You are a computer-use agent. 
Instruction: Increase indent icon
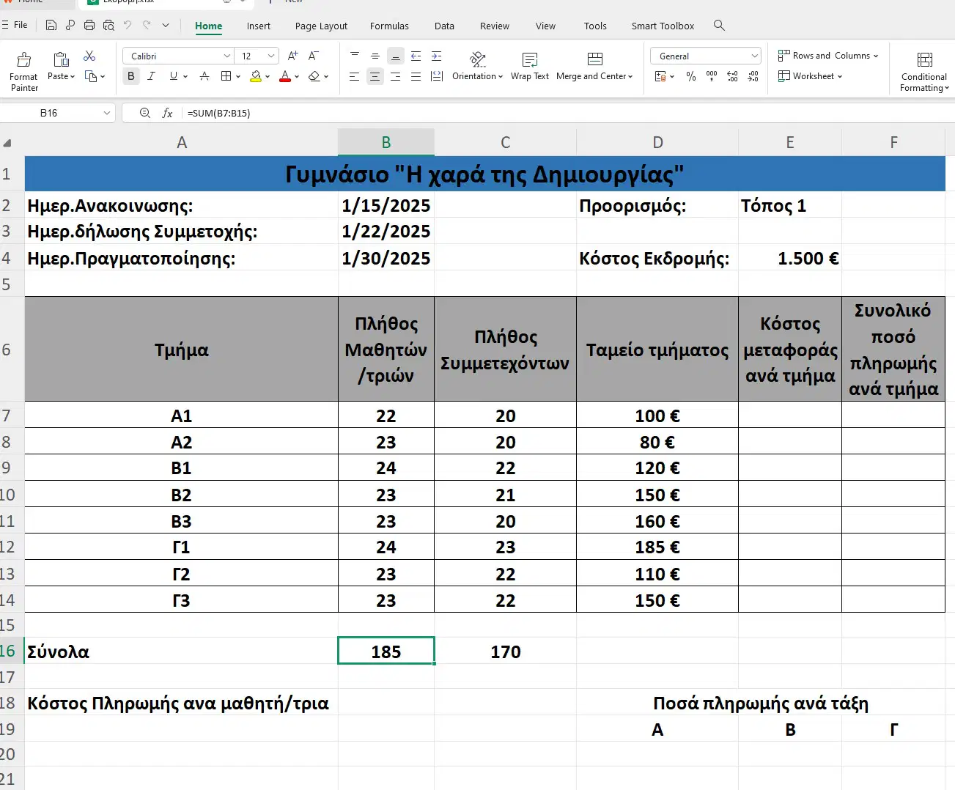437,56
